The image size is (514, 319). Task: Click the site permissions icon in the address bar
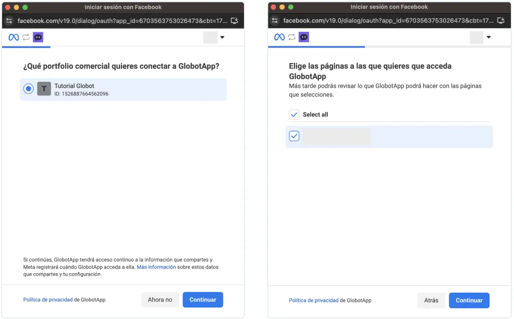tap(8, 20)
